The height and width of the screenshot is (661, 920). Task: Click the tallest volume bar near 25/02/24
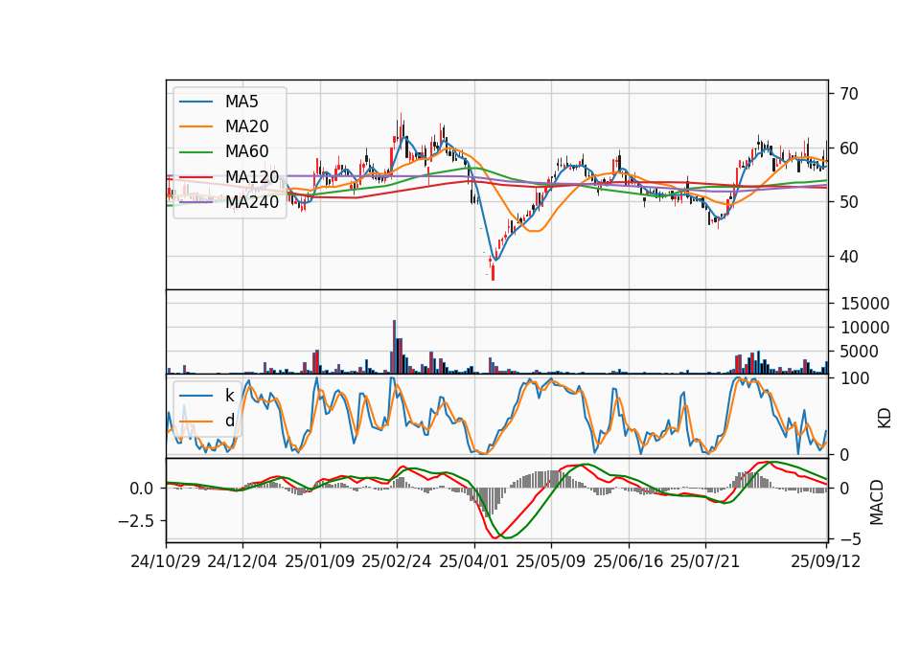[x=394, y=347]
